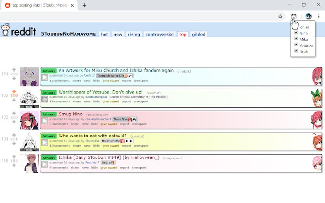This screenshot has height=203, width=325.
Task: Uncheck the Nino filter checkbox
Action: pos(296,33)
